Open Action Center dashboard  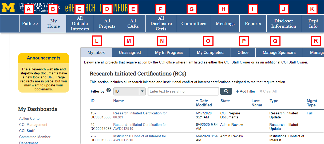(x=30, y=118)
